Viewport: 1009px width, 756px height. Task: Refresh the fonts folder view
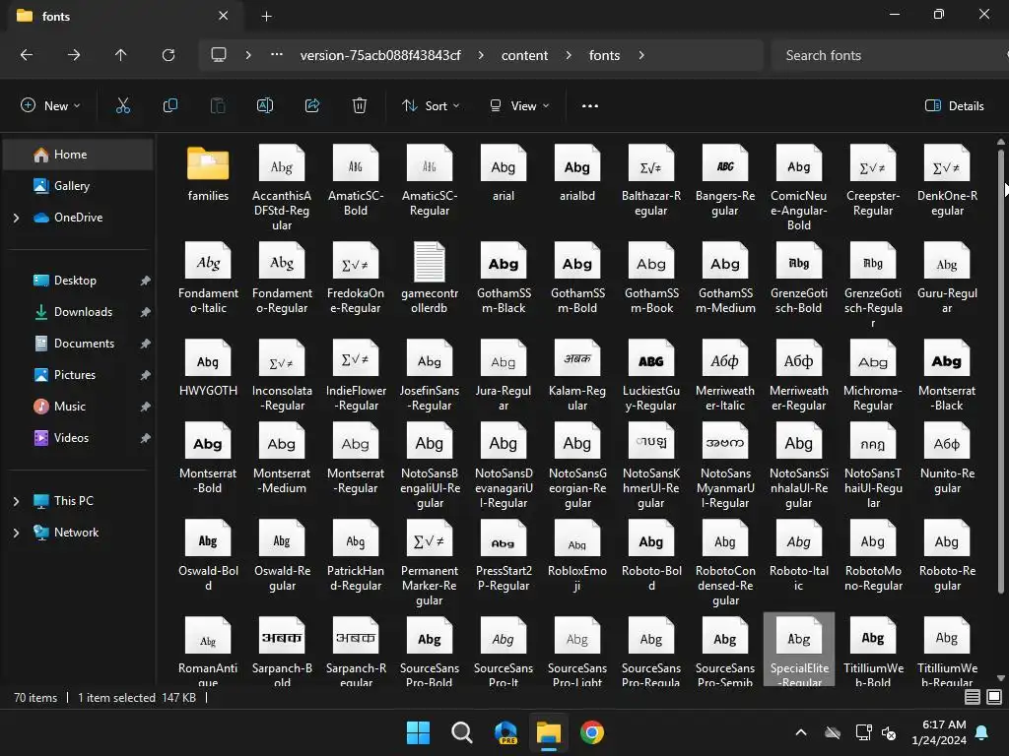click(168, 55)
